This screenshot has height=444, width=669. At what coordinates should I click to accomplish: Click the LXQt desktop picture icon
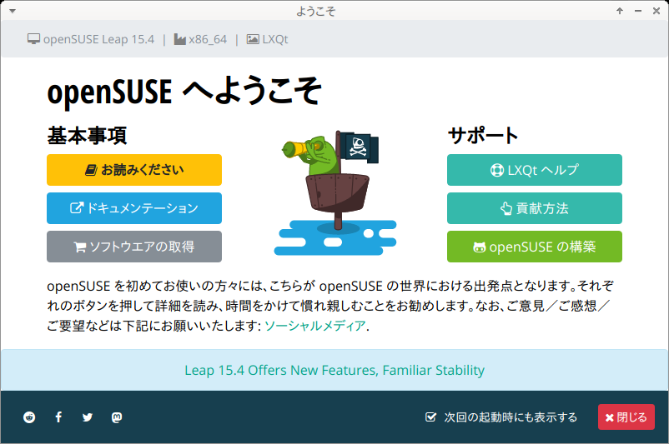click(x=253, y=39)
